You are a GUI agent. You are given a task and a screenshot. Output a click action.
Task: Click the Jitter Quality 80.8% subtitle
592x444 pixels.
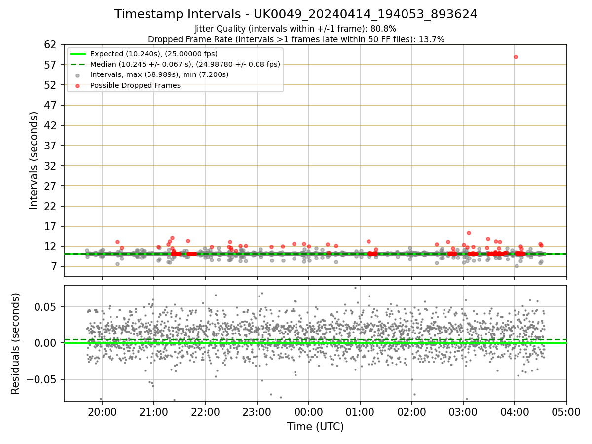[296, 29]
